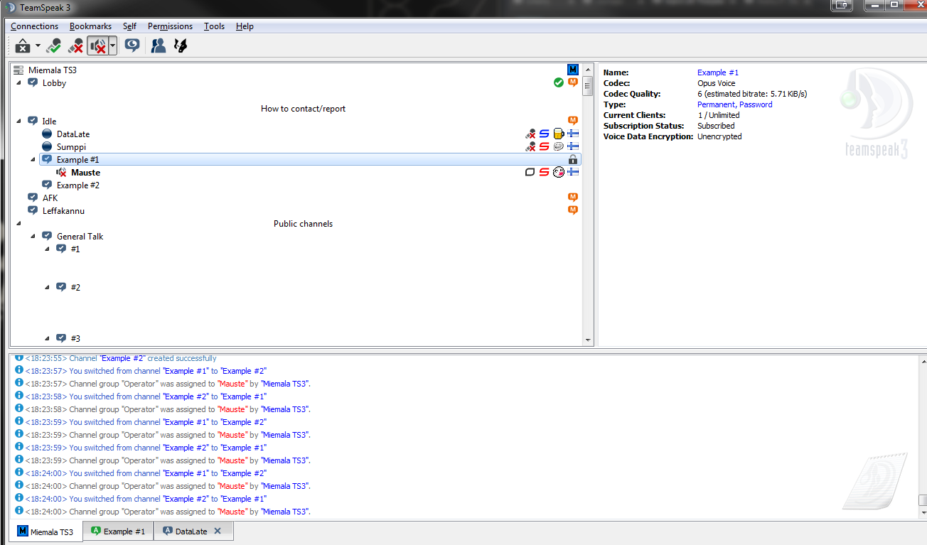Toggle the Mute Microphone toolbar button
The width and height of the screenshot is (927, 545).
pyautogui.click(x=75, y=46)
